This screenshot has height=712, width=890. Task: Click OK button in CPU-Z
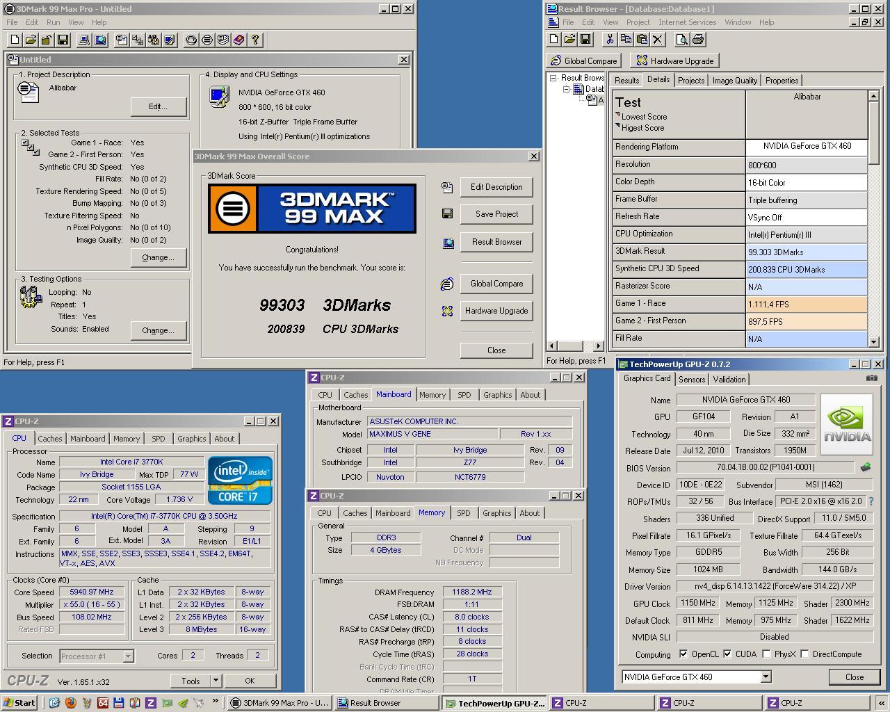(250, 681)
